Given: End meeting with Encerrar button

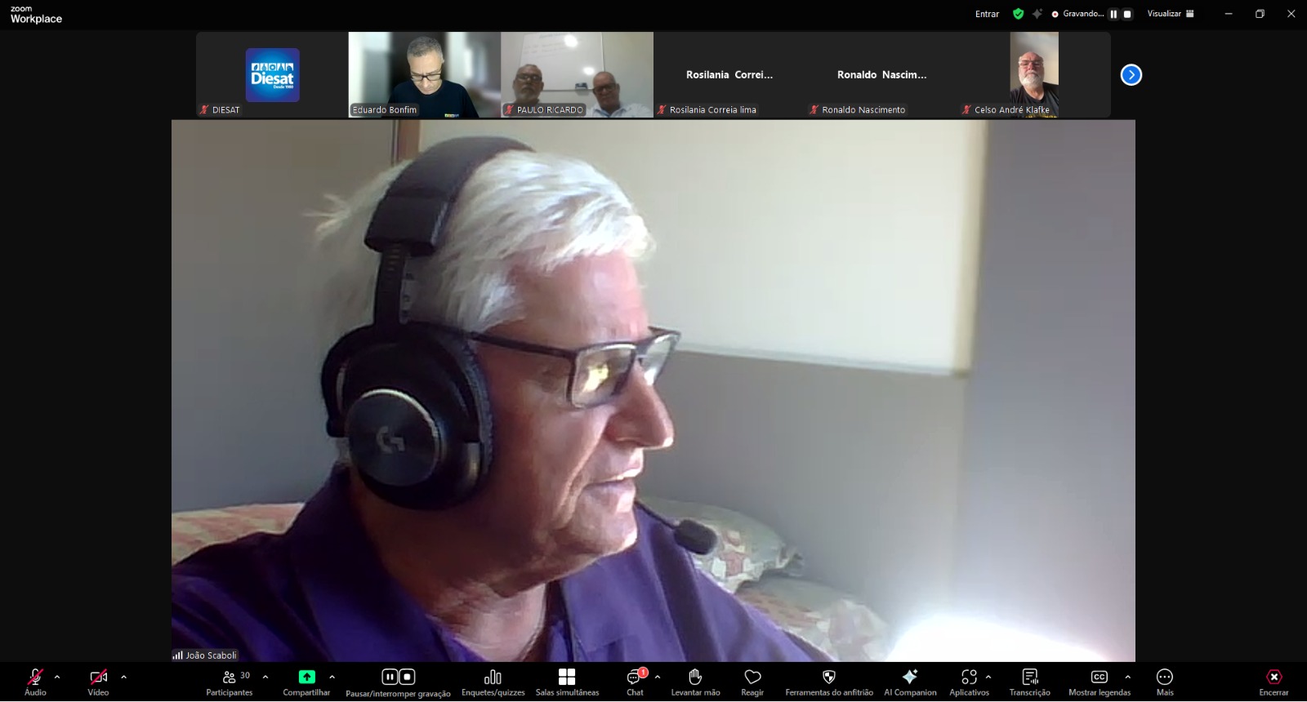Looking at the screenshot, I should [x=1274, y=682].
